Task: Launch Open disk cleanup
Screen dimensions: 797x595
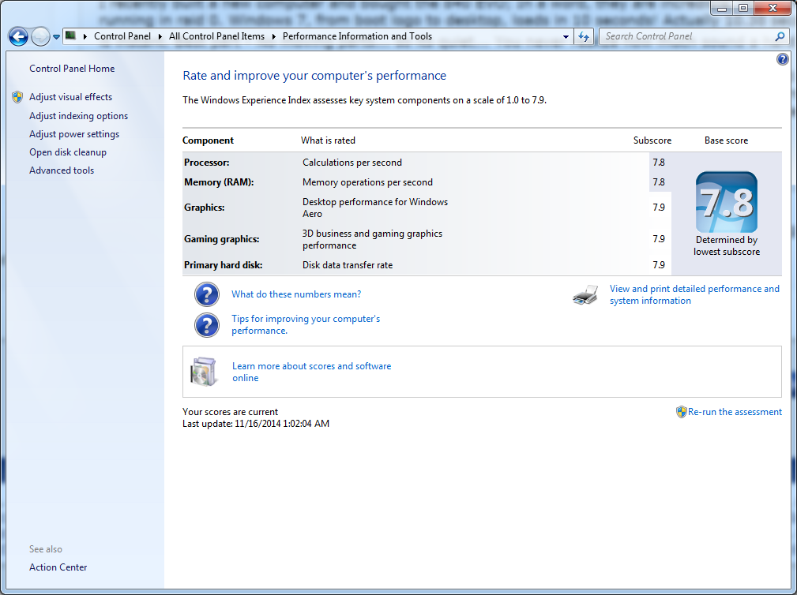Action: pyautogui.click(x=68, y=152)
